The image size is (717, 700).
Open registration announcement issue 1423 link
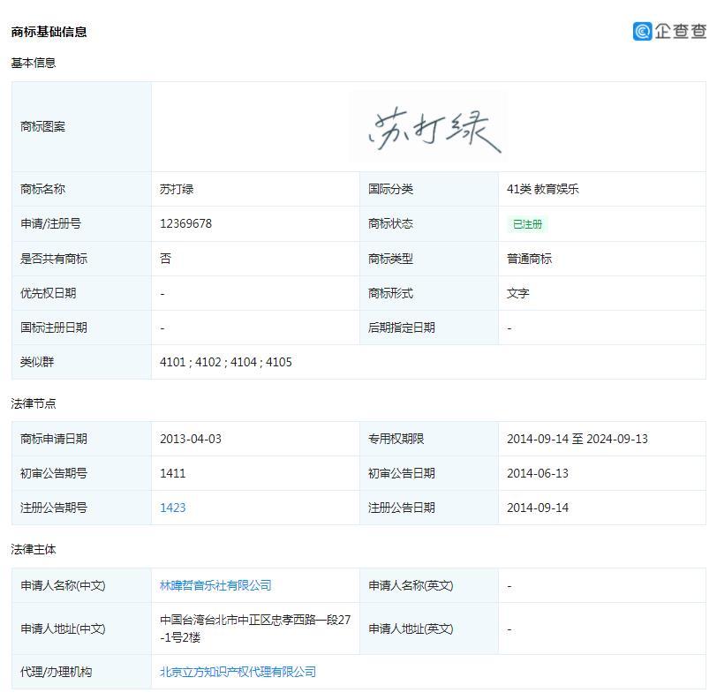point(173,508)
